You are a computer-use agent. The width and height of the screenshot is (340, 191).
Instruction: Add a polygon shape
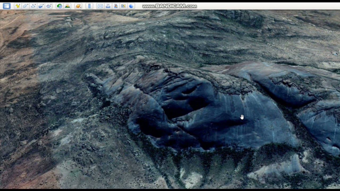click(25, 6)
